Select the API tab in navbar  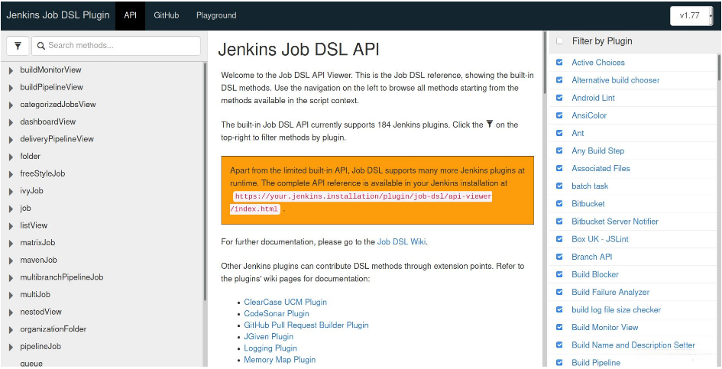[130, 15]
